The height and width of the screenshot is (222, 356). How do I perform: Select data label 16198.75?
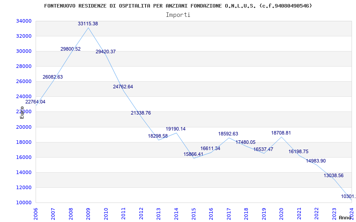pyautogui.click(x=299, y=151)
